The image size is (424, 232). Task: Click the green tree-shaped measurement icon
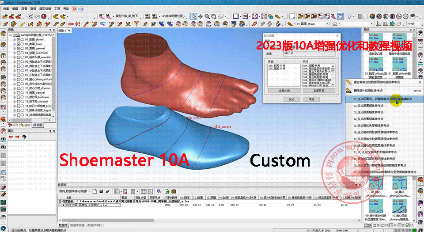point(391,24)
